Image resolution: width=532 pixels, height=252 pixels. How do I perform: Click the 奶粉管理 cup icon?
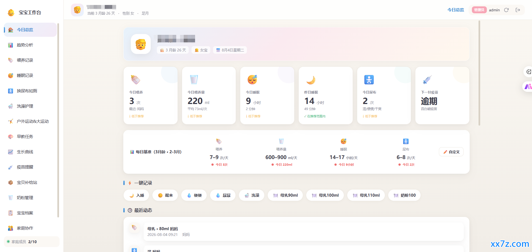tap(11, 198)
